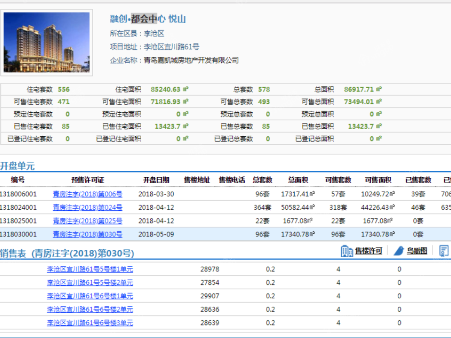
Task: Open 李沧区宜川路61号6号楼2单元 link
Action: click(x=90, y=309)
